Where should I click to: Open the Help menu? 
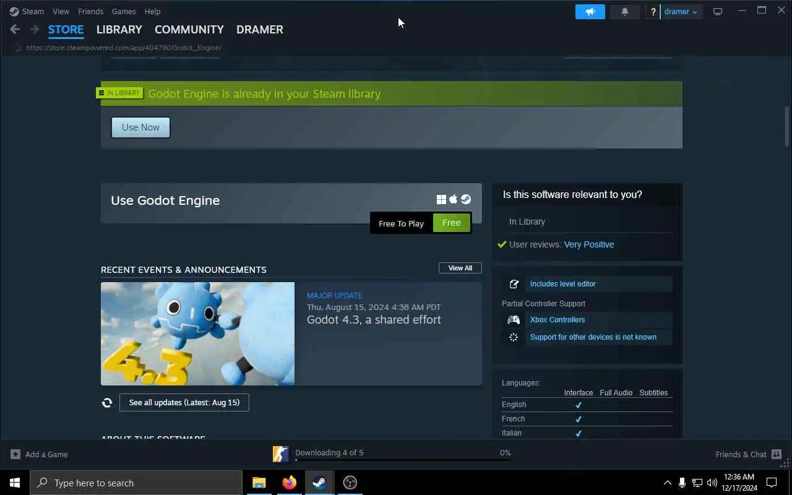tap(152, 11)
